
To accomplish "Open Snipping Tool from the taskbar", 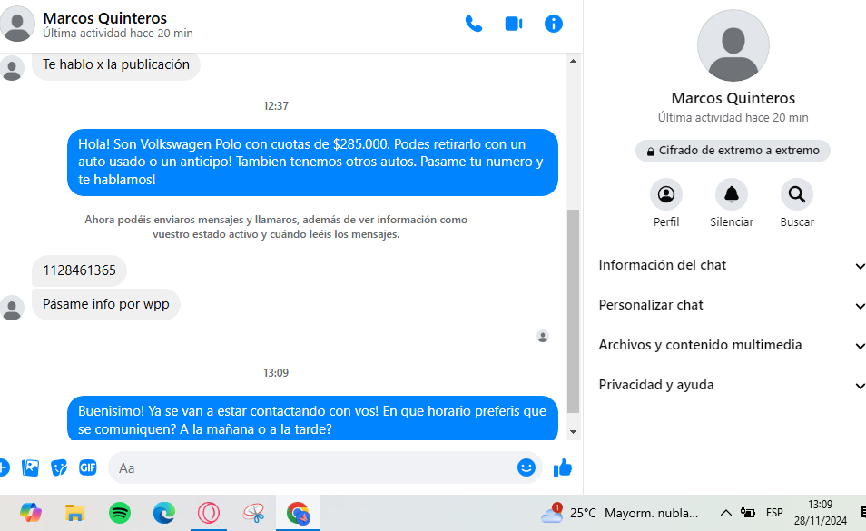I will [x=253, y=513].
